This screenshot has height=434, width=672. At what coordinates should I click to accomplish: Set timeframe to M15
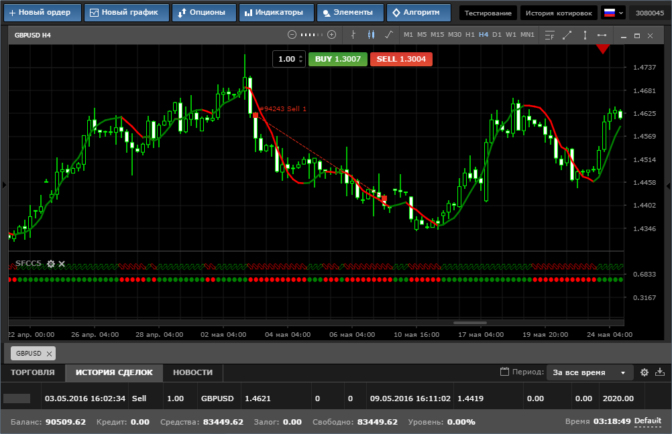pos(437,35)
